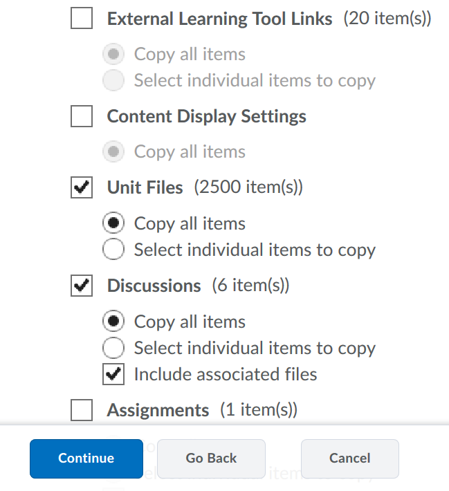
Task: Uncheck the Unit Files checkbox
Action: click(x=82, y=187)
